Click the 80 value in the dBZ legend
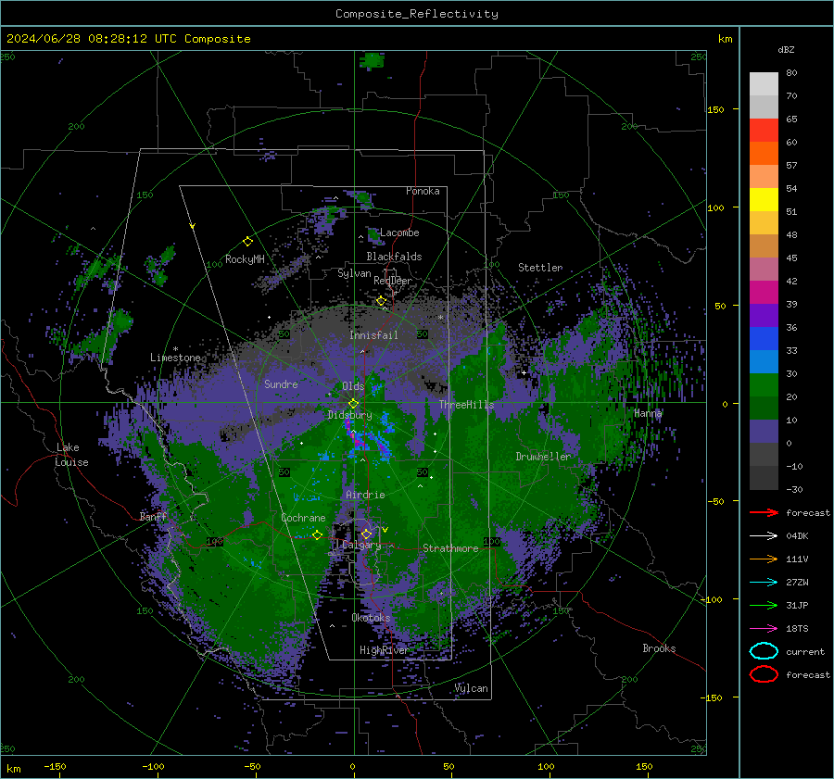This screenshot has height=779, width=834. 791,73
